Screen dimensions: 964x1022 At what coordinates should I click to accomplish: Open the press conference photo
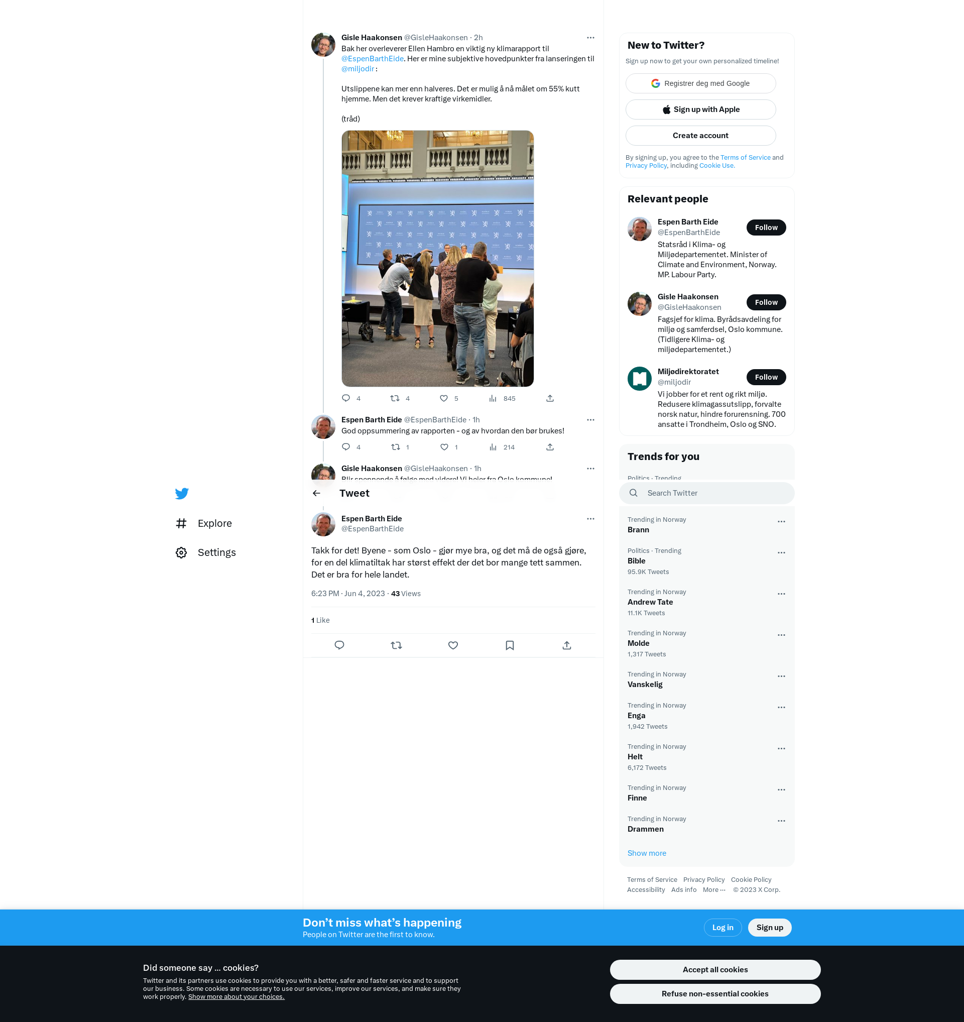point(437,259)
